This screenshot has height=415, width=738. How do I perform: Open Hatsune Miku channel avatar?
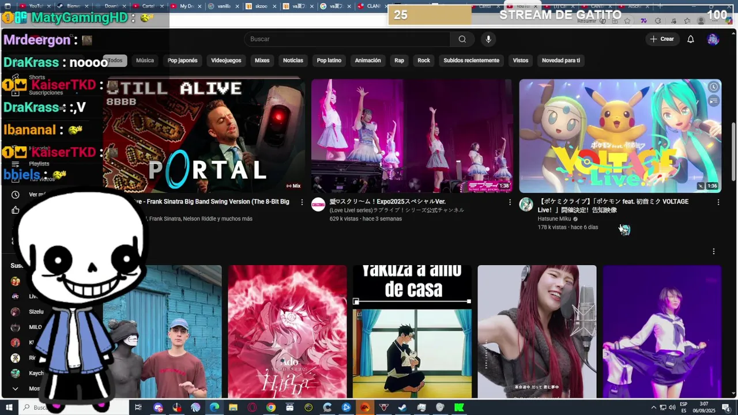tap(526, 205)
